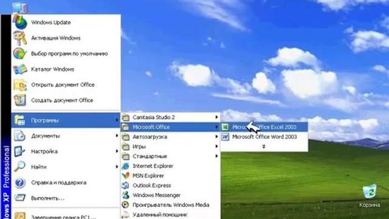389x219 pixels.
Task: Expand the Автозагрузка submenu arrow
Action: coord(216,136)
